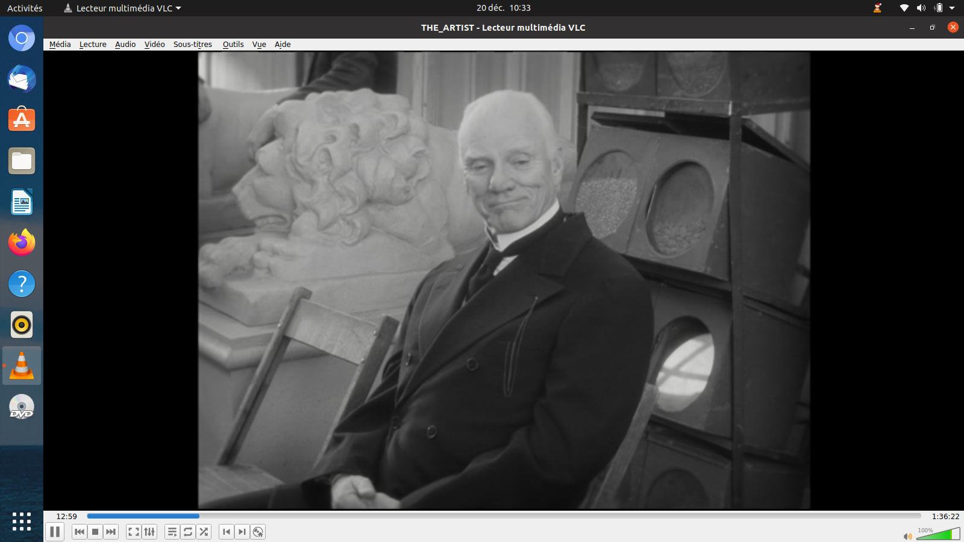This screenshot has width=964, height=542.
Task: Open the Média menu
Action: [x=60, y=44]
